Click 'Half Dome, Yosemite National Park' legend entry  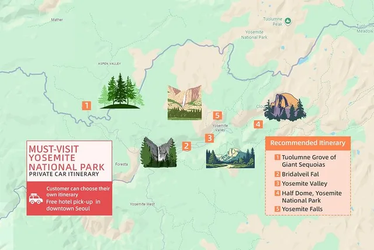tap(311, 197)
